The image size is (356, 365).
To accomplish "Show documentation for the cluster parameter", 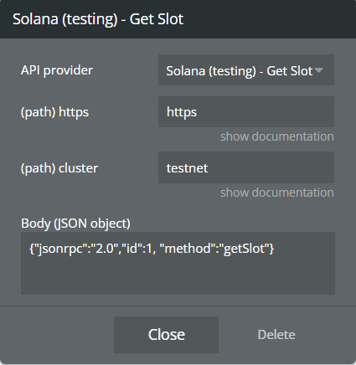I will click(277, 193).
